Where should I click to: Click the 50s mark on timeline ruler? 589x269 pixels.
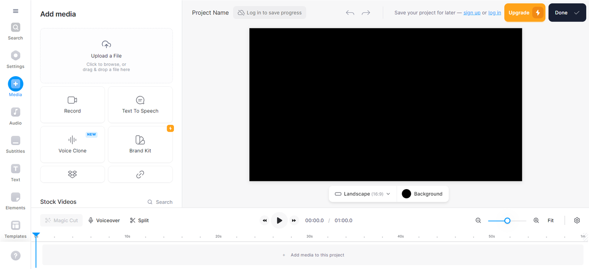click(x=492, y=236)
